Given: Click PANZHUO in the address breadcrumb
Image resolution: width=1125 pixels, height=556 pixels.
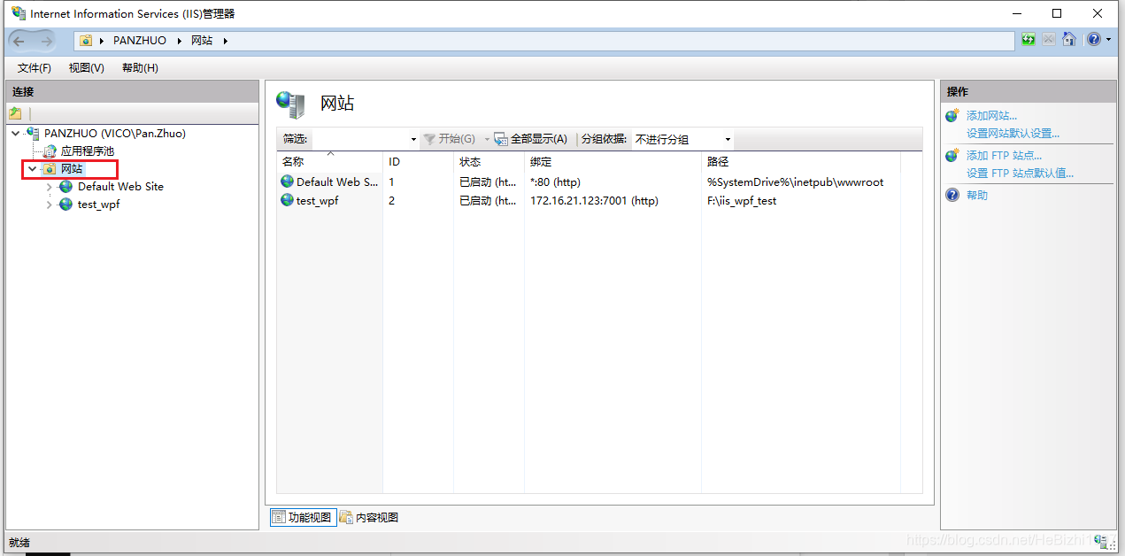Looking at the screenshot, I should 140,41.
